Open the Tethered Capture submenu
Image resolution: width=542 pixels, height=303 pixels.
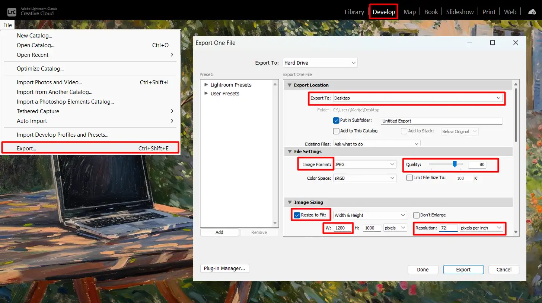[90, 111]
